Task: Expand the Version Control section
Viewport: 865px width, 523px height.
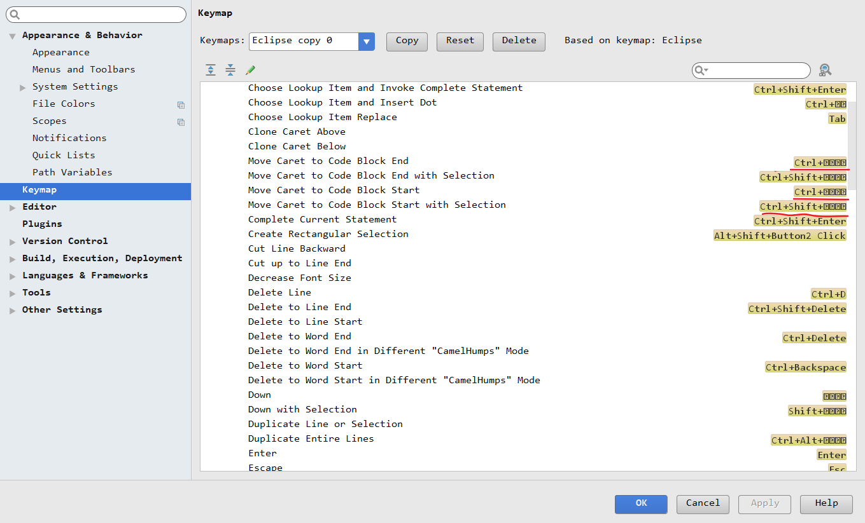Action: (x=13, y=241)
